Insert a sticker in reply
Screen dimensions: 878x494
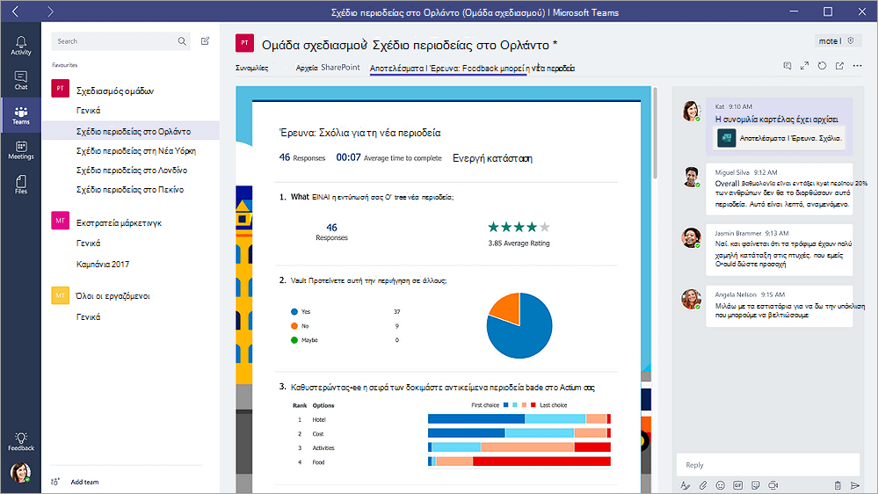coord(756,485)
